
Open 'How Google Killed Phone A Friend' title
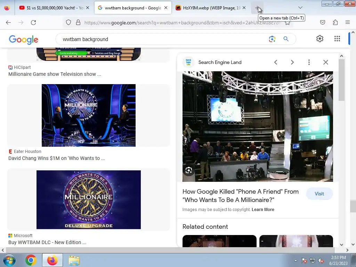(x=241, y=196)
